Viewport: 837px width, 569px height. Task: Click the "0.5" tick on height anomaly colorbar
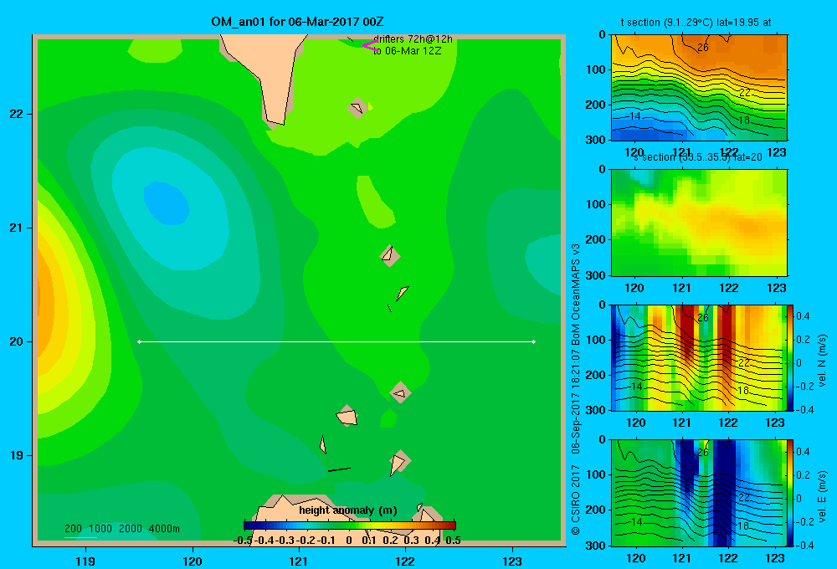click(453, 541)
